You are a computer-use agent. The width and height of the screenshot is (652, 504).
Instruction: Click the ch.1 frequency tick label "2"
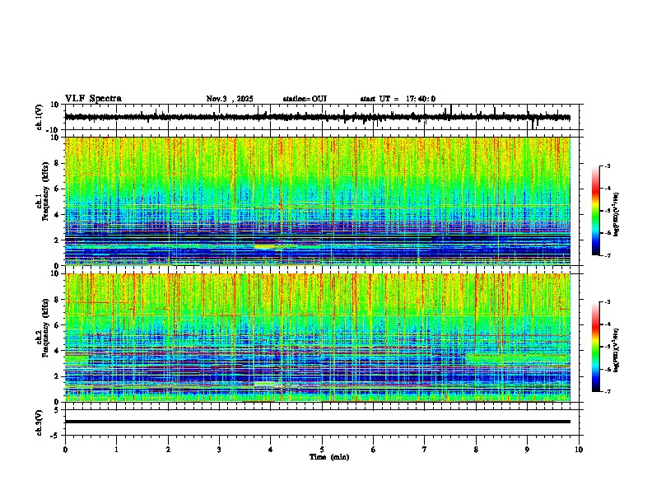[x=58, y=240]
